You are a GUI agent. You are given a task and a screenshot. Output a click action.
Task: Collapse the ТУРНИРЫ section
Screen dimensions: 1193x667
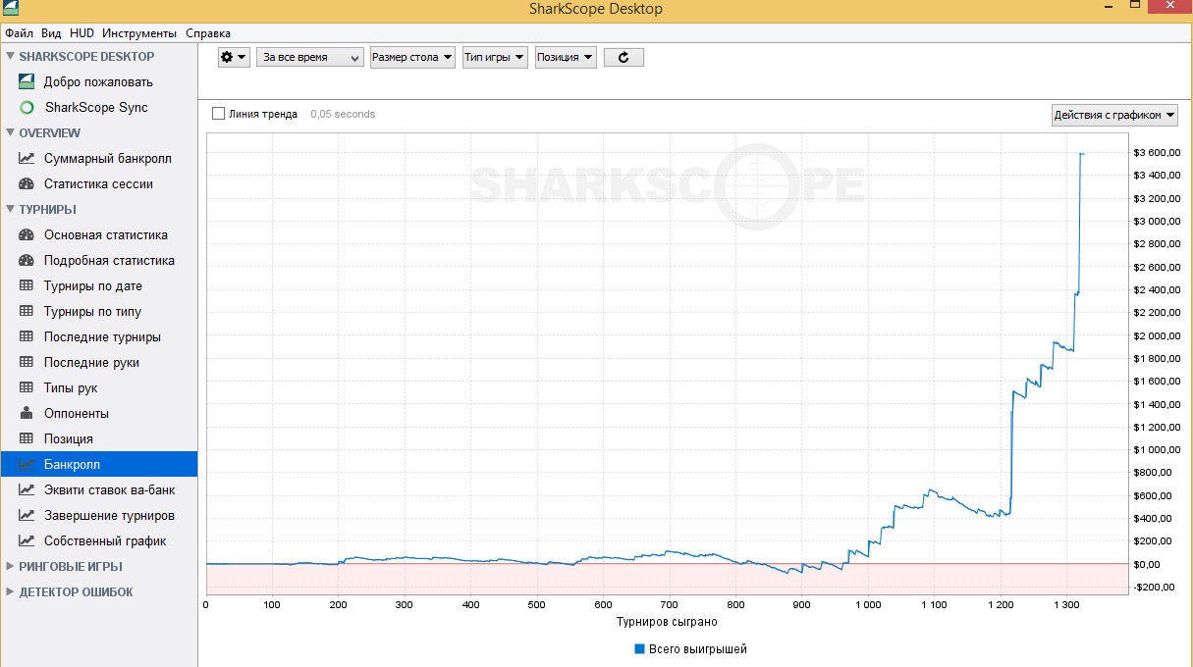point(10,209)
